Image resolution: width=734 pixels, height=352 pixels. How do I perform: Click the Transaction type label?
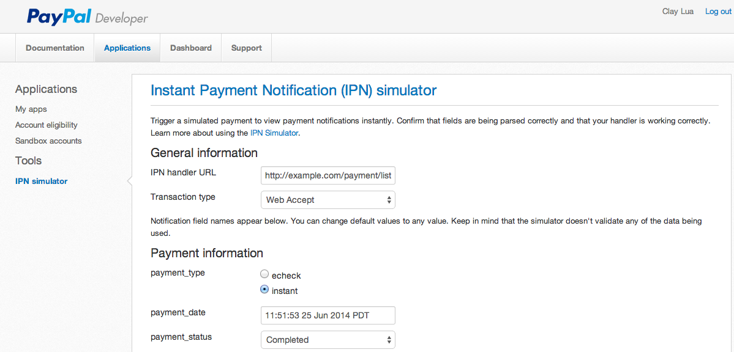click(x=183, y=197)
